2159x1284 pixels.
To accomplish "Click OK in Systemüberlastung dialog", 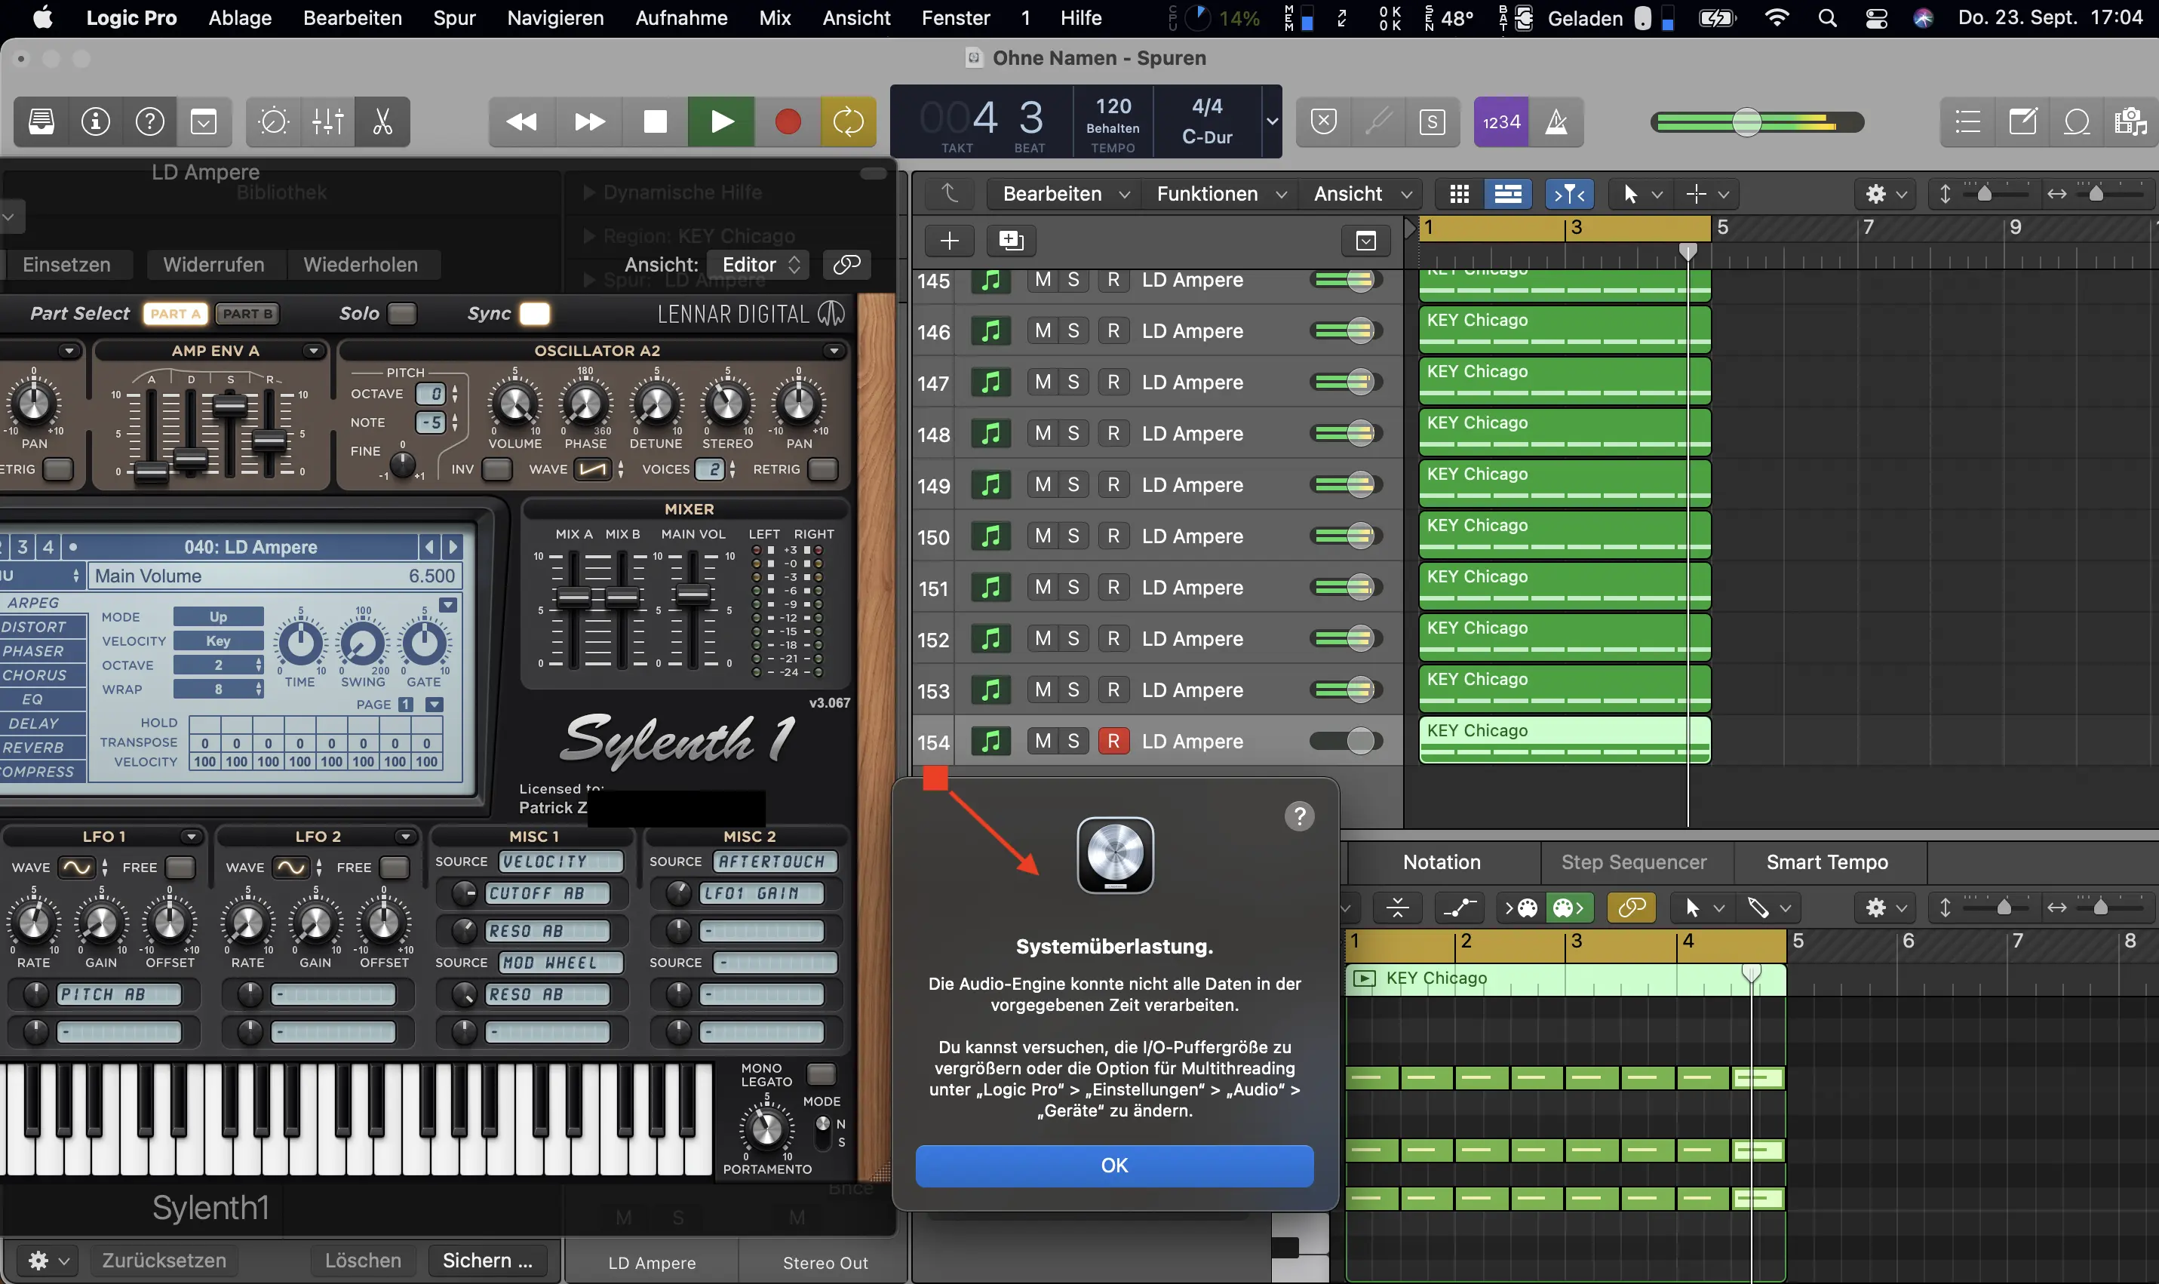I will tap(1114, 1166).
